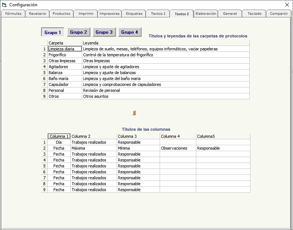Click the 'Personal' carpeta cell
The width and height of the screenshot is (293, 230).
(65, 90)
